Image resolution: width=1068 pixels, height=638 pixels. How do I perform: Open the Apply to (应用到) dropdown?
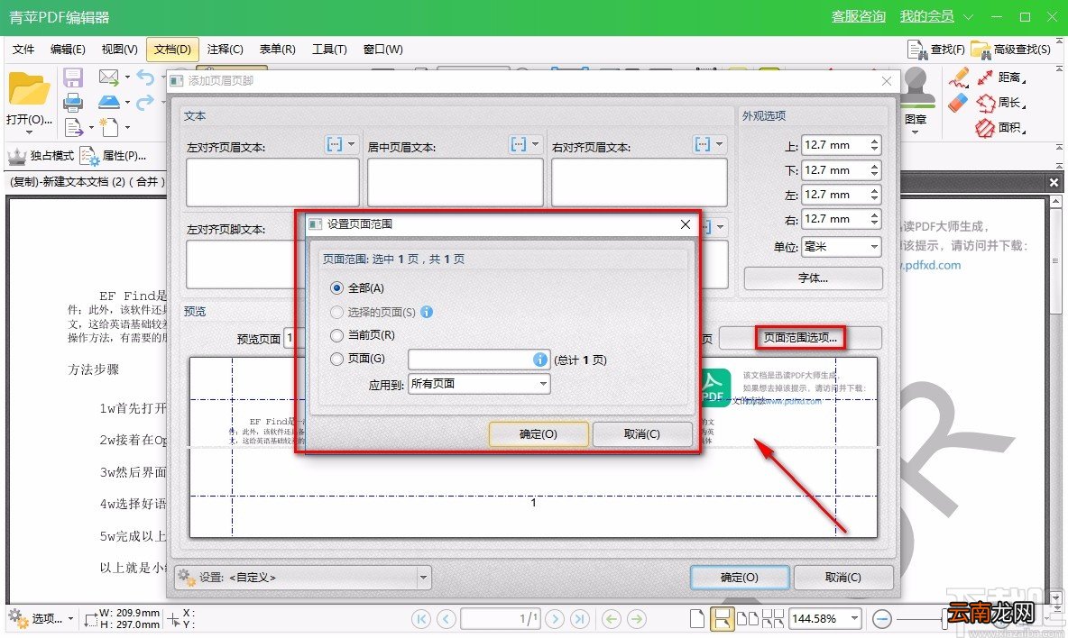(x=479, y=384)
